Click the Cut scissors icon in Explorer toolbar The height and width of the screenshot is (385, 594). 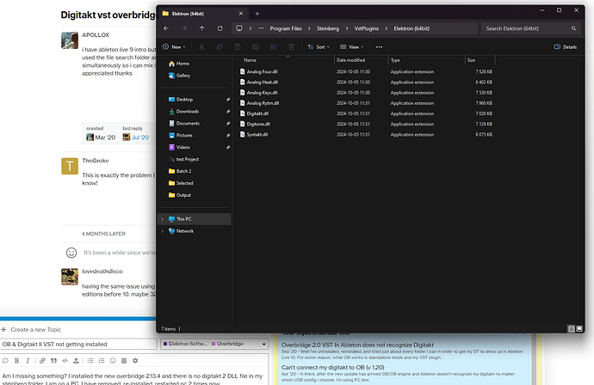tap(201, 47)
